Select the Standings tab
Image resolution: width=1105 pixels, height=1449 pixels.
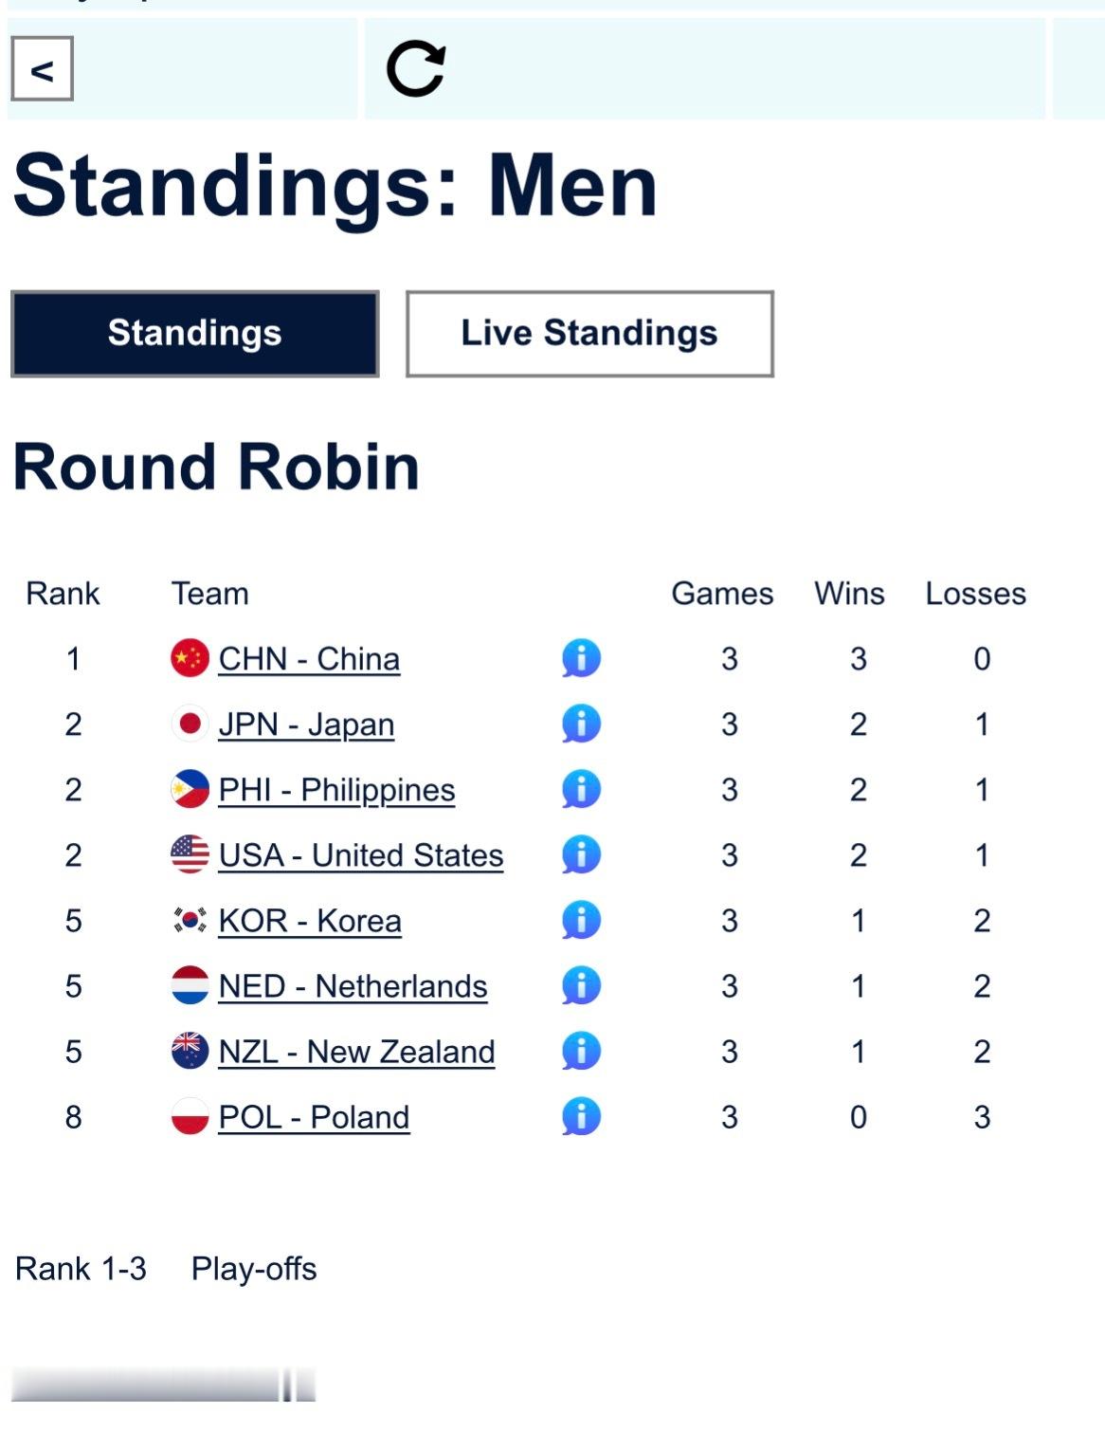point(194,334)
